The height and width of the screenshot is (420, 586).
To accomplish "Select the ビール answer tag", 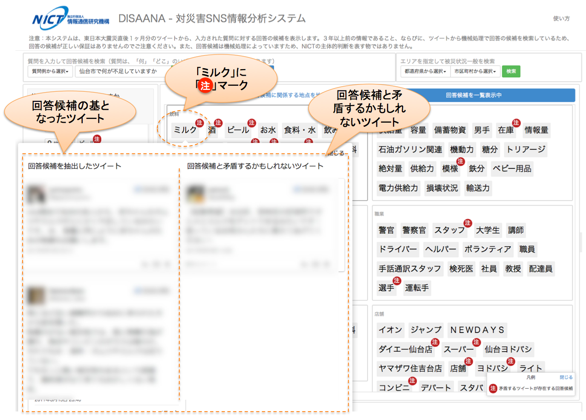I will 238,130.
